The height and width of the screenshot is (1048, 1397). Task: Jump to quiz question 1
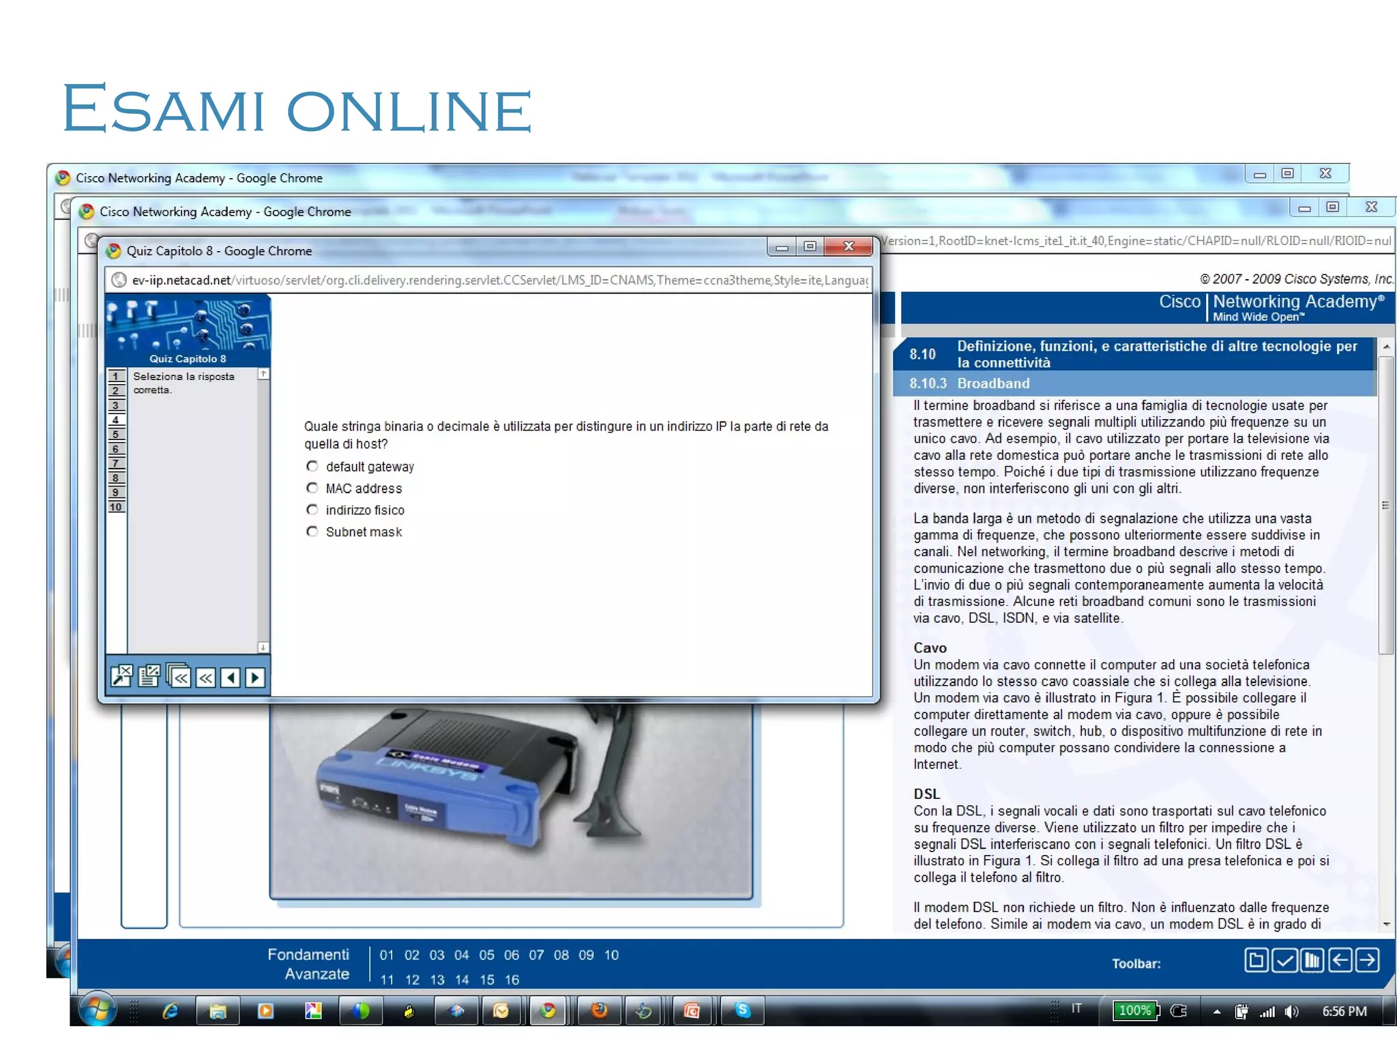click(x=116, y=376)
